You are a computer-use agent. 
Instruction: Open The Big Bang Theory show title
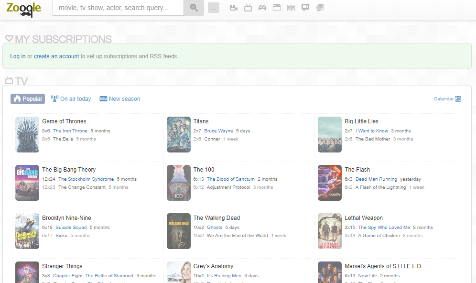(x=69, y=169)
